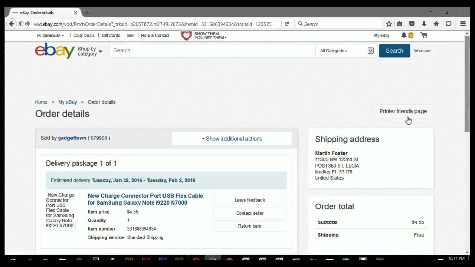
Task: Select item number 331686394934 text
Action: [141, 229]
